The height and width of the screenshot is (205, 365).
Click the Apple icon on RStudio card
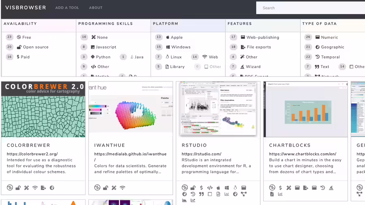point(218,188)
